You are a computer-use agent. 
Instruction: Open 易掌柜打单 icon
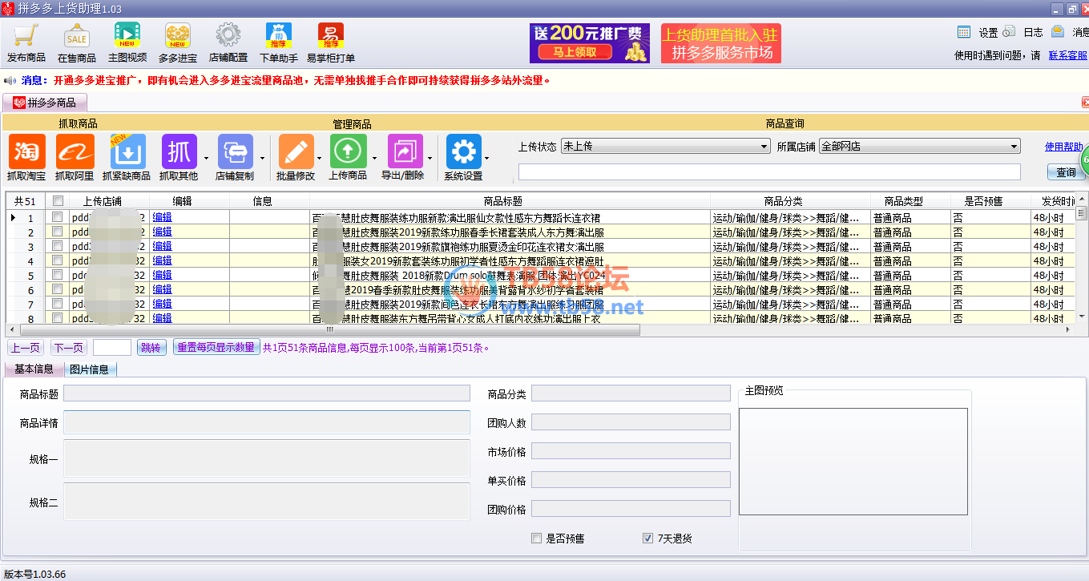pyautogui.click(x=330, y=35)
